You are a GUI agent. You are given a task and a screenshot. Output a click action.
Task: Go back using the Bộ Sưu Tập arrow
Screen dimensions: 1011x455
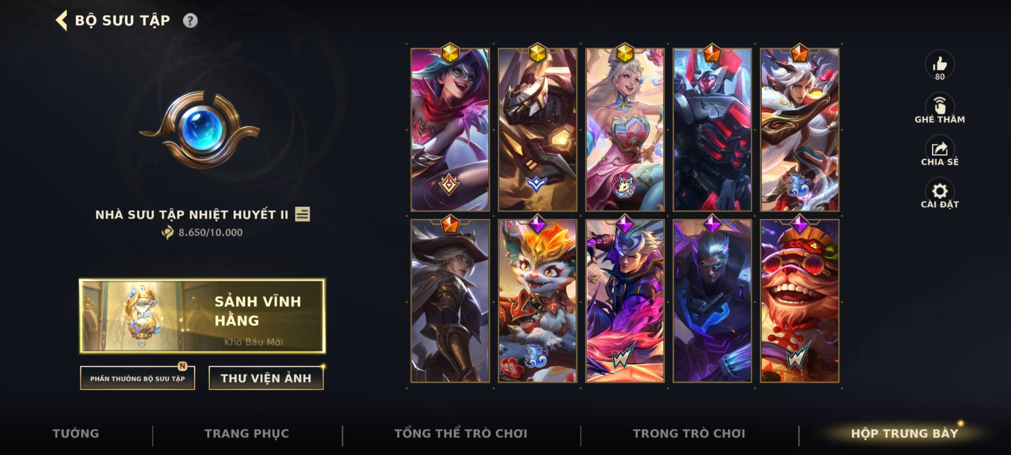tap(62, 20)
